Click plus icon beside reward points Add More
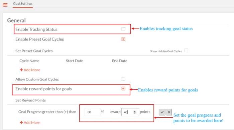 click(21, 122)
